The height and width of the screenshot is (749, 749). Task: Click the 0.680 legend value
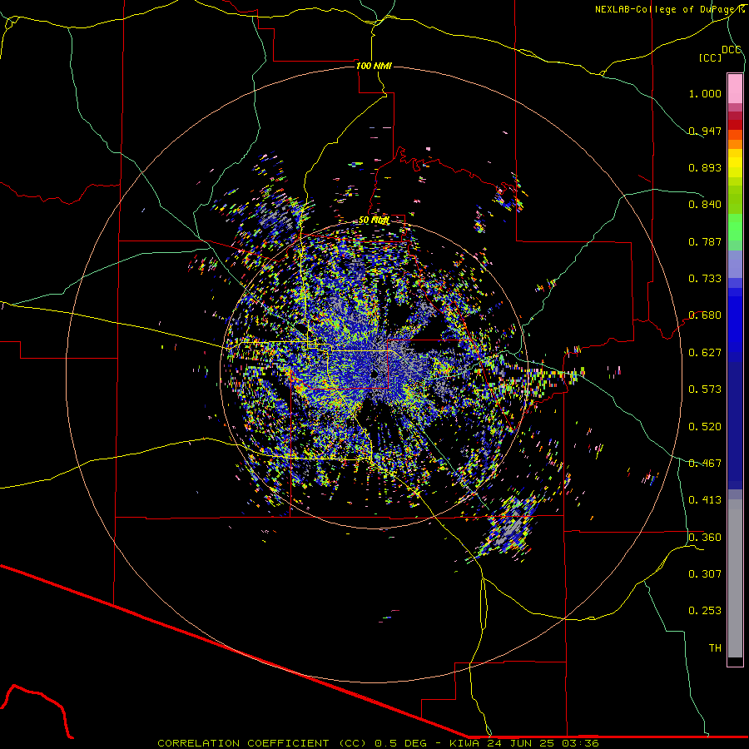pyautogui.click(x=705, y=315)
